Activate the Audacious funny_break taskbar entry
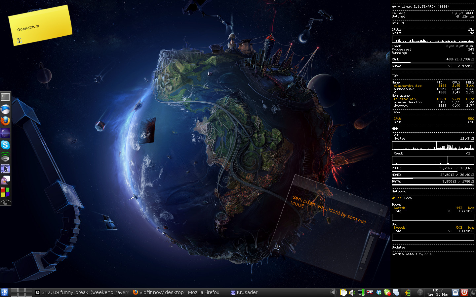This screenshot has height=297, width=476. pyautogui.click(x=82, y=292)
